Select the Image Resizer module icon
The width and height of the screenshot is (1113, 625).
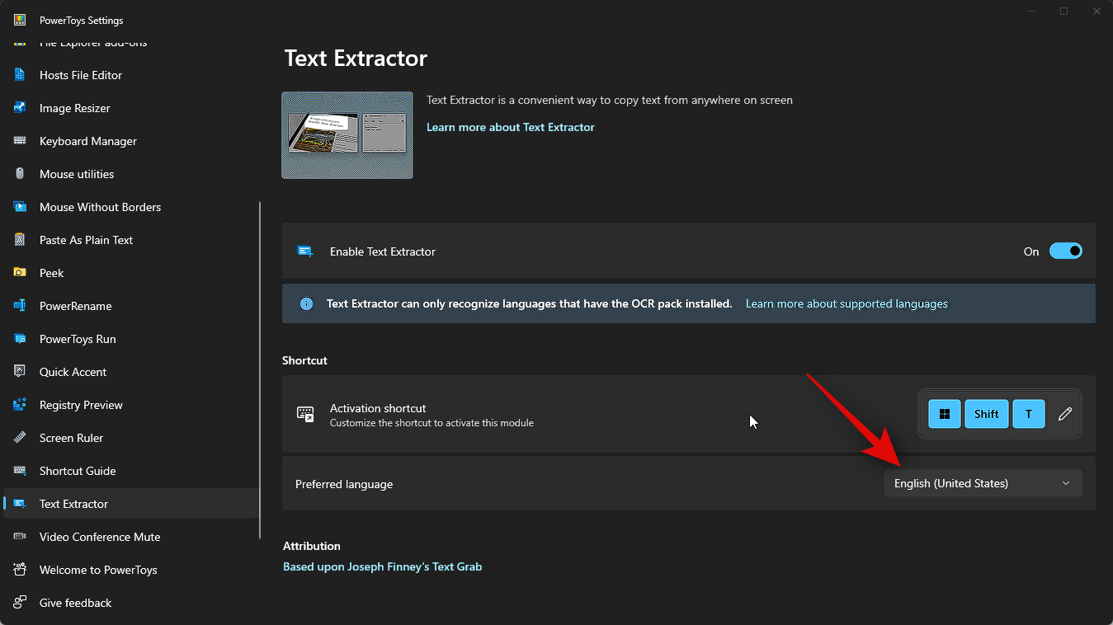[21, 108]
